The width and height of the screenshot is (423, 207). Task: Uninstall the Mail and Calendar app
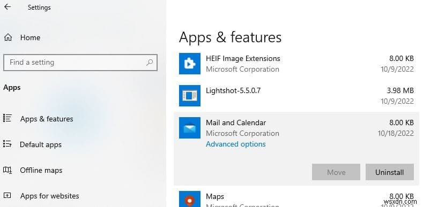390,172
